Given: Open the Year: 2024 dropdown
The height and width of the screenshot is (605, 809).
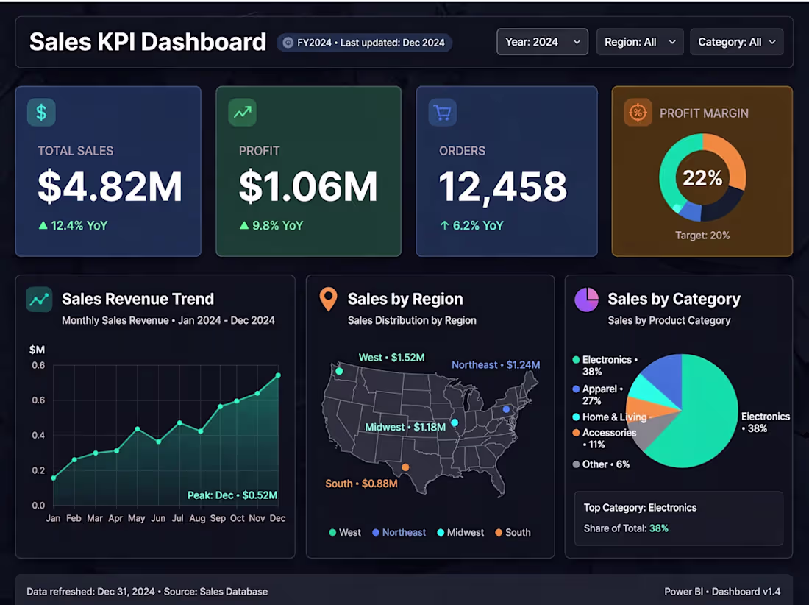Looking at the screenshot, I should [542, 42].
